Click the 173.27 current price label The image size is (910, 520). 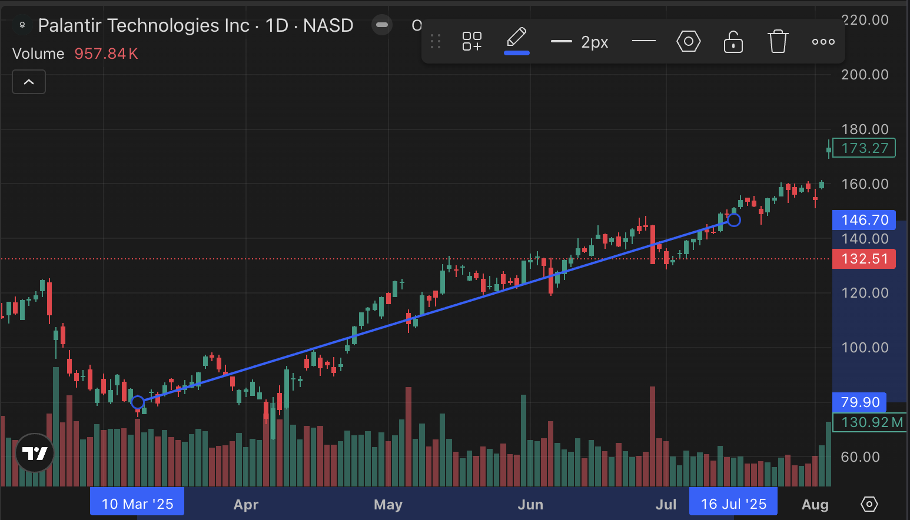pos(864,148)
